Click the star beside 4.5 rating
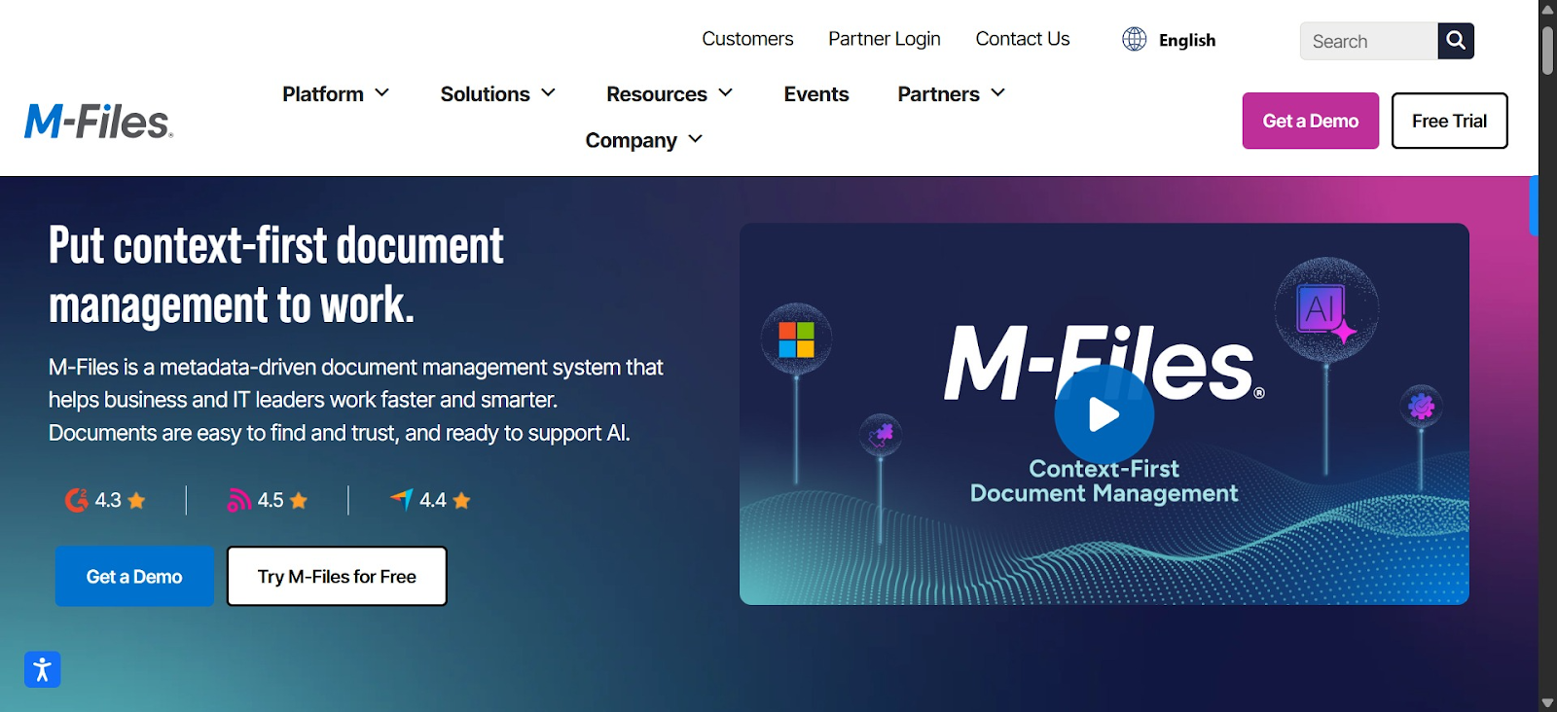 [299, 500]
